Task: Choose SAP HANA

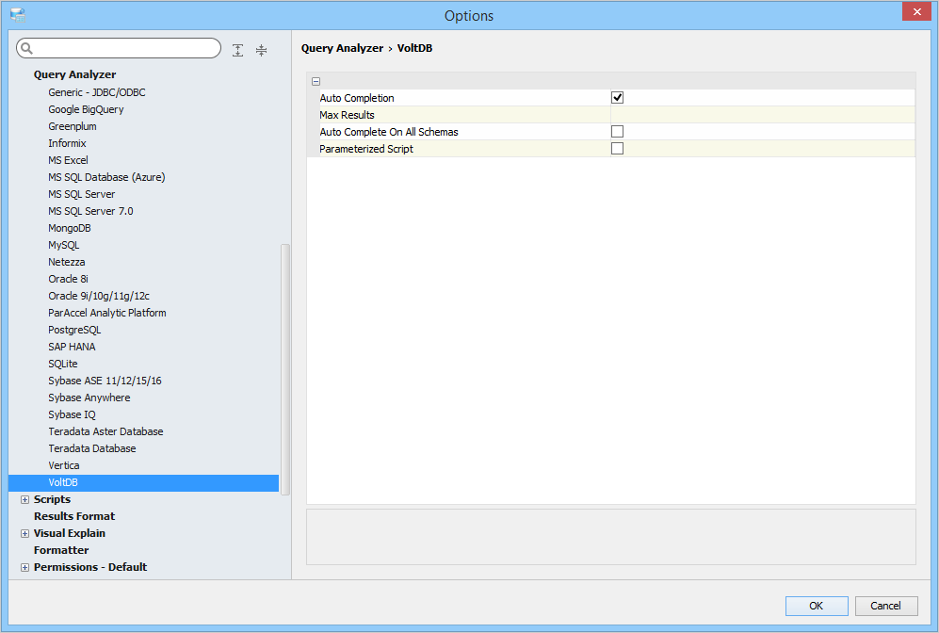Action: pyautogui.click(x=72, y=347)
